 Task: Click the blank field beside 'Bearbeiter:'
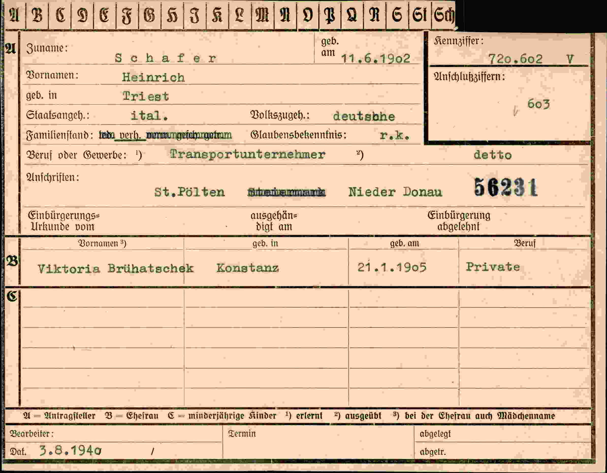(138, 433)
